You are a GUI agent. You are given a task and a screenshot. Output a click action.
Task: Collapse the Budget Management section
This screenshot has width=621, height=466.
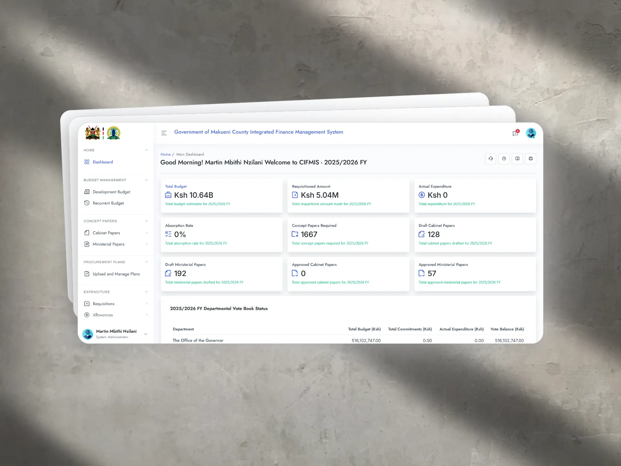coord(147,180)
